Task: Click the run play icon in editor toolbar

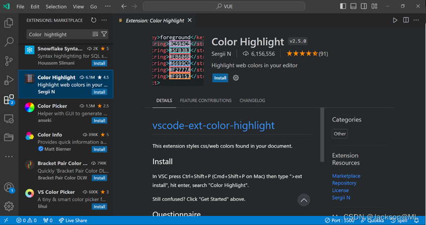Action: click(x=395, y=20)
